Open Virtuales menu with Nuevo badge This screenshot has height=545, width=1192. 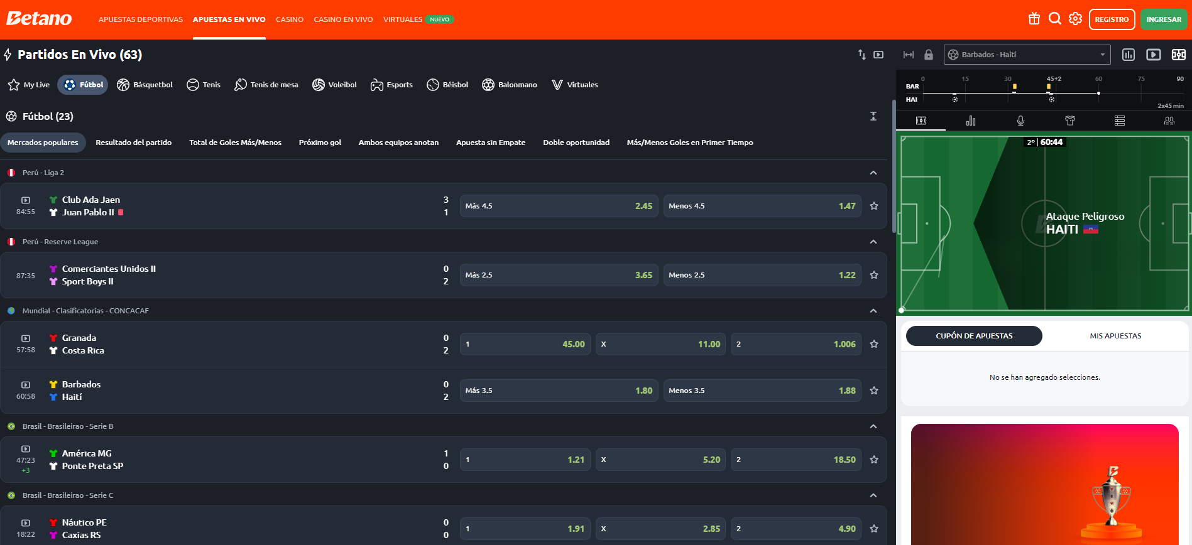pos(418,19)
